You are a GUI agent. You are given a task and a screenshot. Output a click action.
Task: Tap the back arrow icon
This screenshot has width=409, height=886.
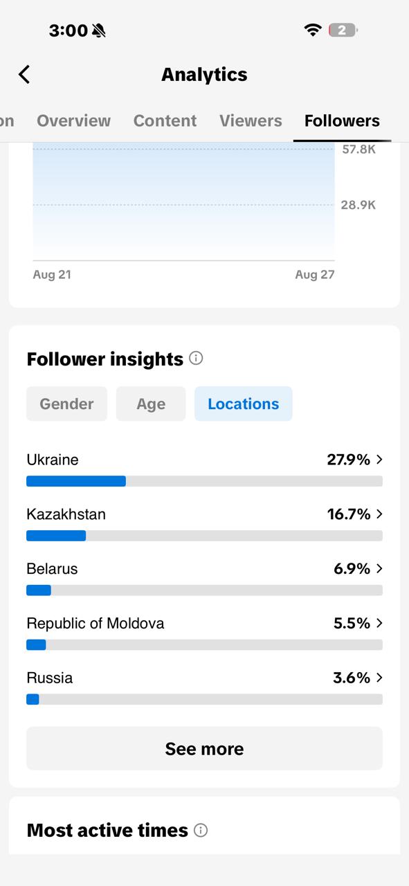coord(24,74)
